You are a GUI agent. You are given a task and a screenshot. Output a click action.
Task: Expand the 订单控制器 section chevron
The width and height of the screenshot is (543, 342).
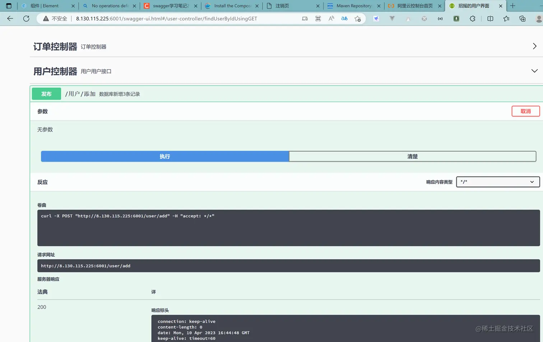tap(534, 46)
